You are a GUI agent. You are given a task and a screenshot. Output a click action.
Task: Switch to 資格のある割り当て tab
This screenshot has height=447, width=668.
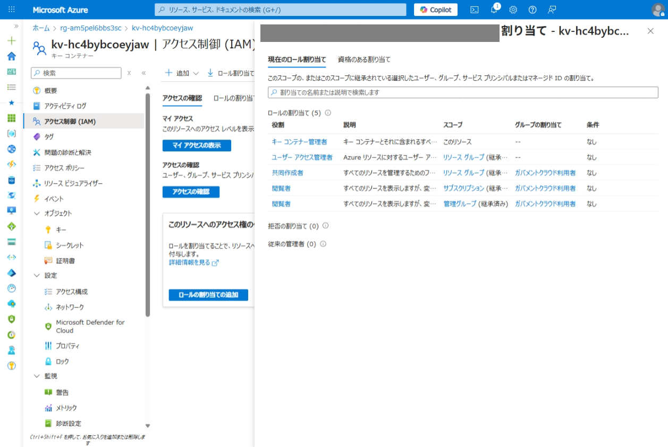pyautogui.click(x=364, y=59)
